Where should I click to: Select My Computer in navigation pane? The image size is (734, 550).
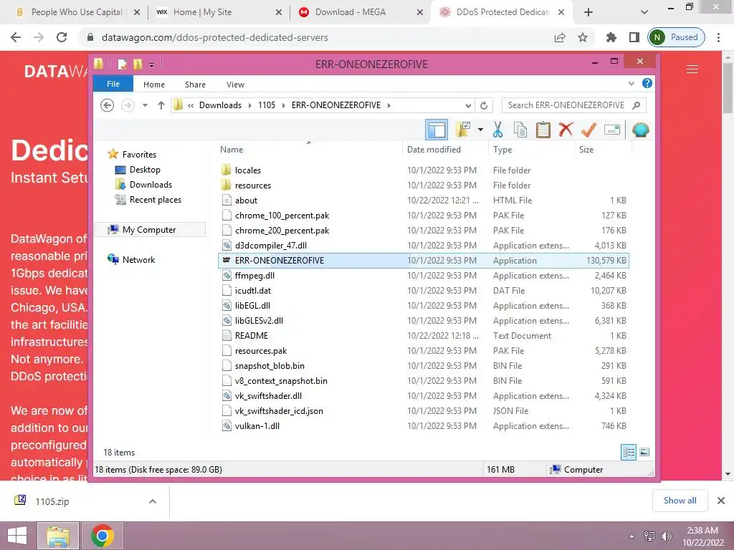[149, 230]
